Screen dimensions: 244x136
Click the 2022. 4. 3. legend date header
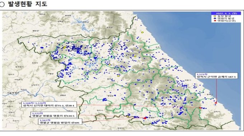coord(226,13)
